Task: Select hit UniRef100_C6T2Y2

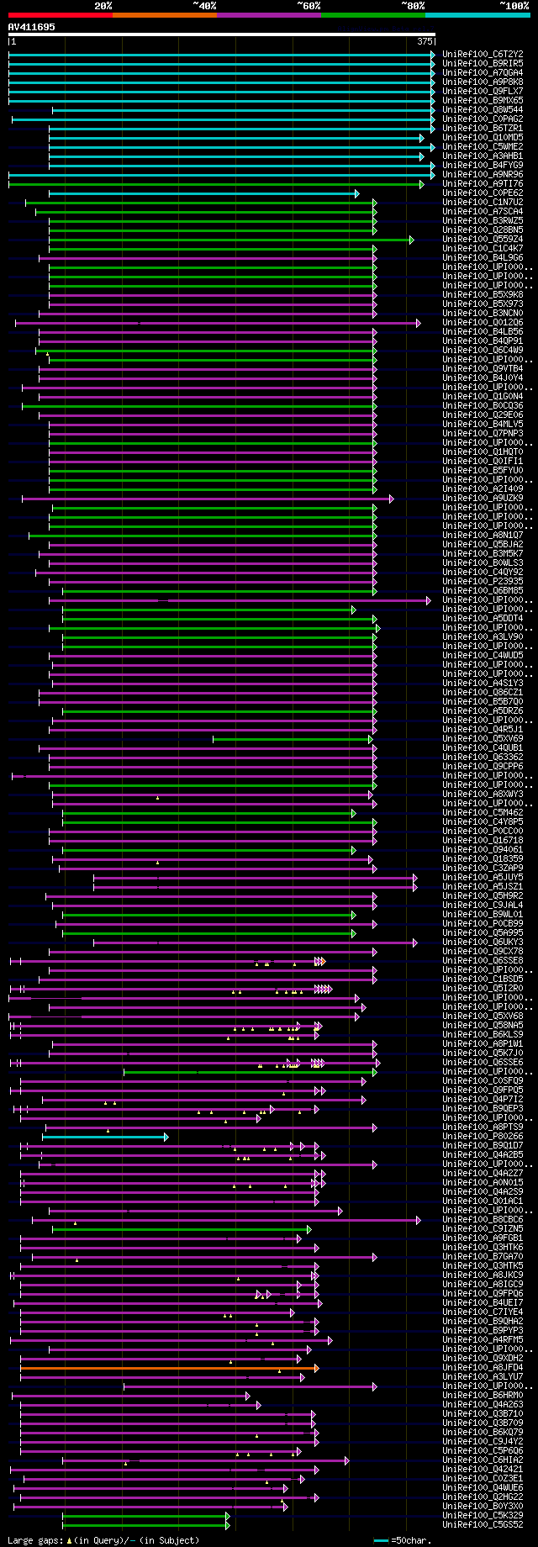Action: pos(483,54)
